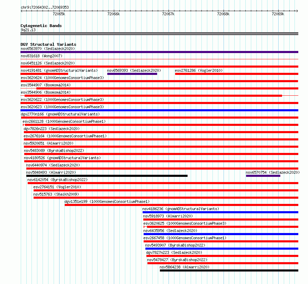
Task: Click the chr9:72064302..72069353 coordinates label
Action: 45,7
